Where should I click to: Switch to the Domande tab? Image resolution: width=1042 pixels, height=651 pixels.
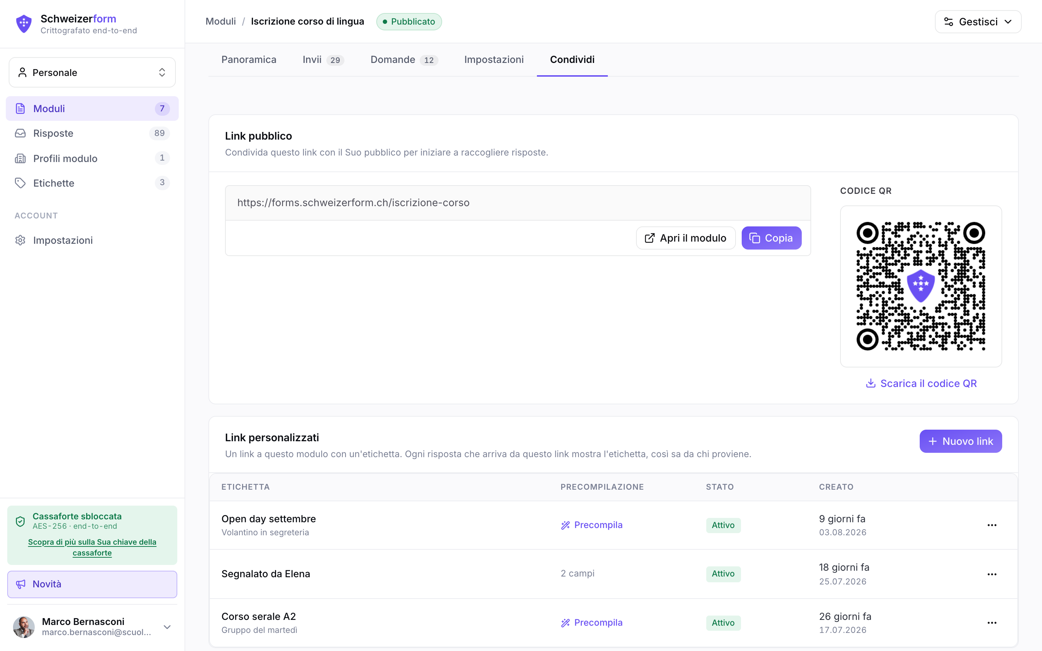click(404, 59)
